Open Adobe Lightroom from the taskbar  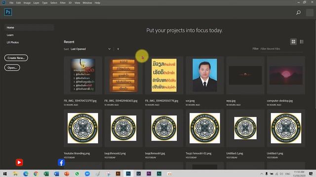[139, 174]
